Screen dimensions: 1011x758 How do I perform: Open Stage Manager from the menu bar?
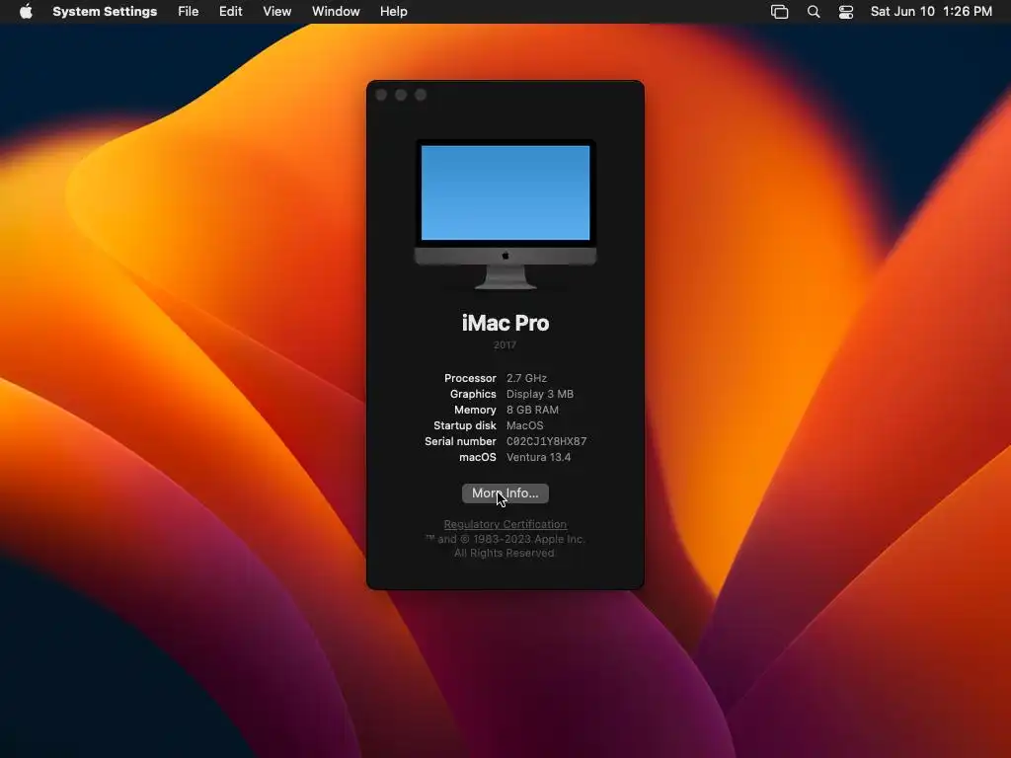780,12
